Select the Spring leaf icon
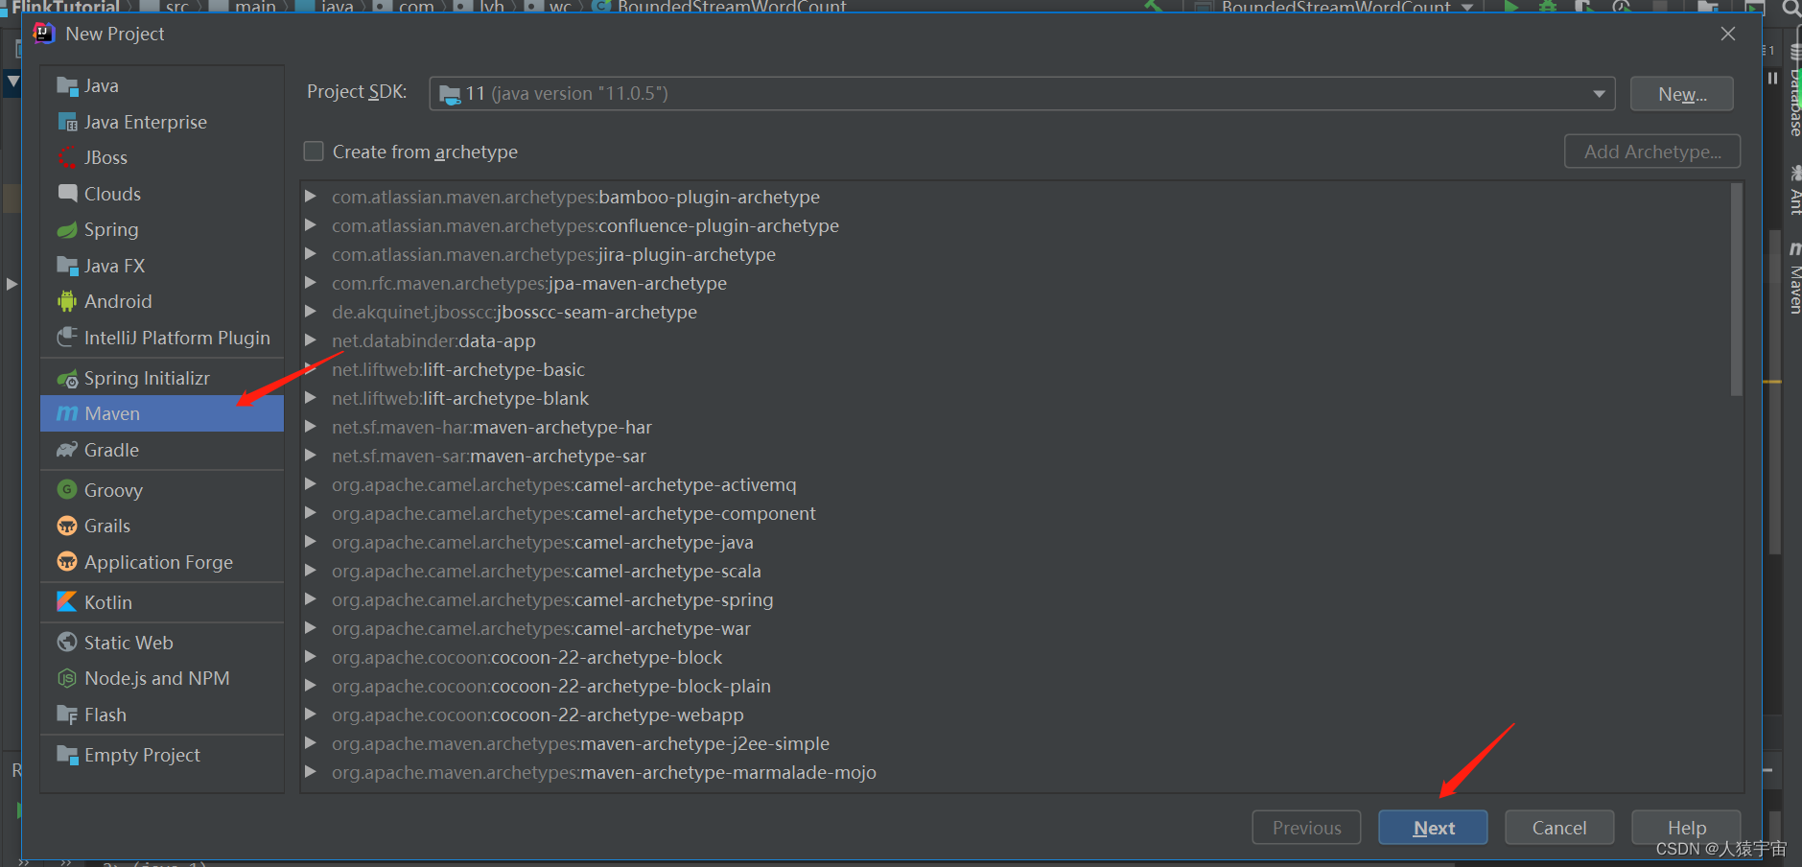 [x=67, y=229]
